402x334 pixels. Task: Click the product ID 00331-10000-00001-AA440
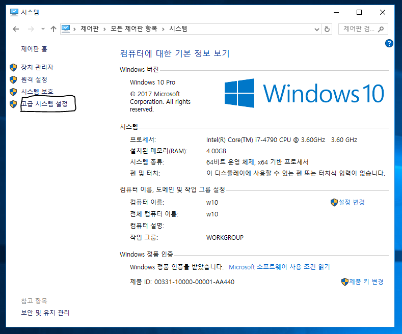tap(194, 282)
